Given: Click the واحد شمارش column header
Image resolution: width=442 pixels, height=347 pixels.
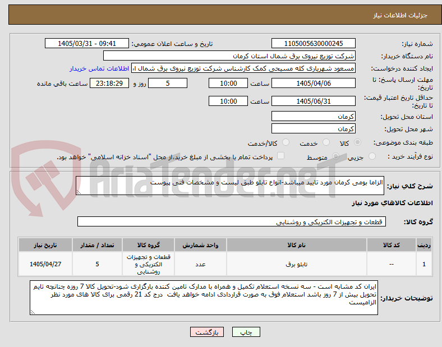Looking at the screenshot, I should [x=200, y=245].
